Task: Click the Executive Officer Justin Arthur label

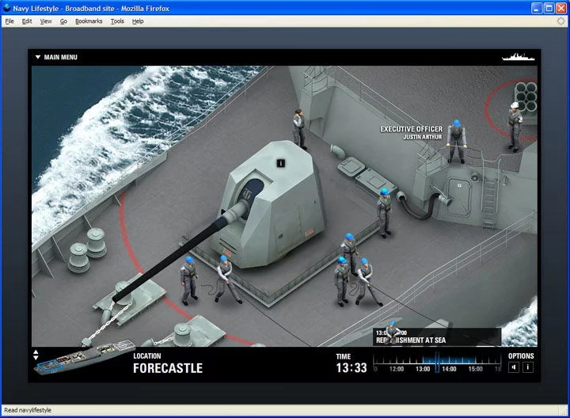Action: [x=411, y=132]
